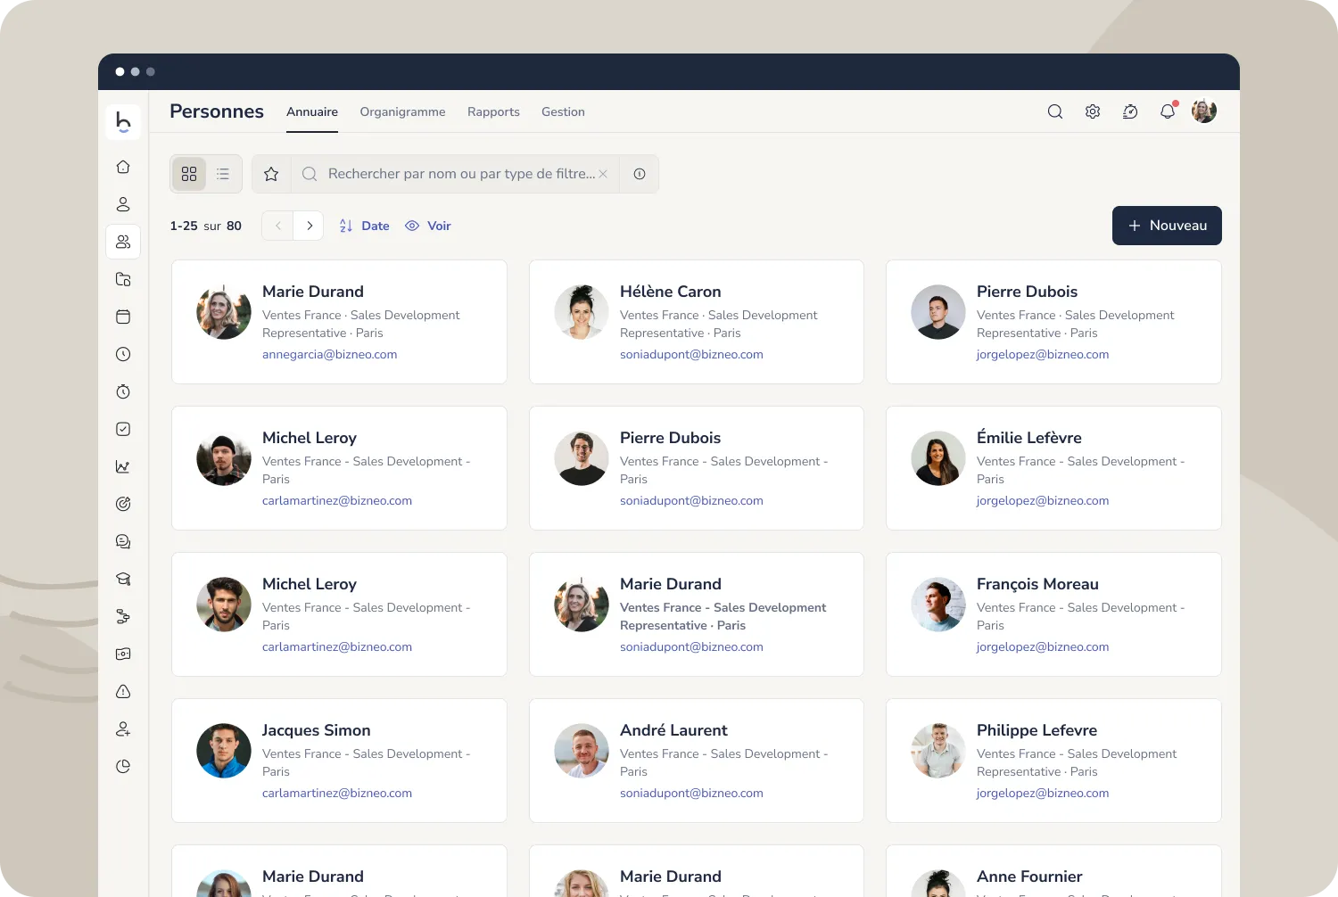Open the Hélène Caron card name

coord(670,292)
